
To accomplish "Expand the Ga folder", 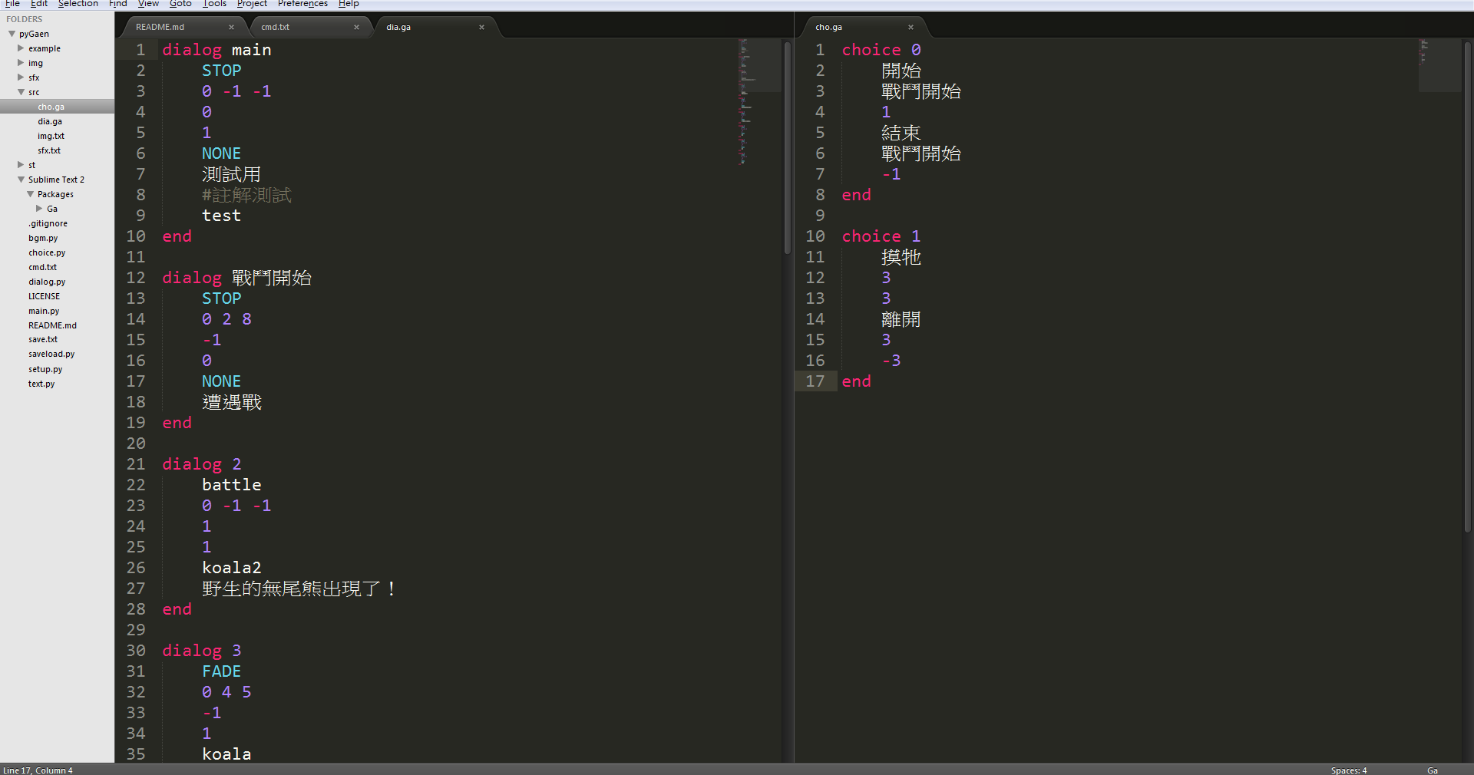I will pyautogui.click(x=39, y=209).
